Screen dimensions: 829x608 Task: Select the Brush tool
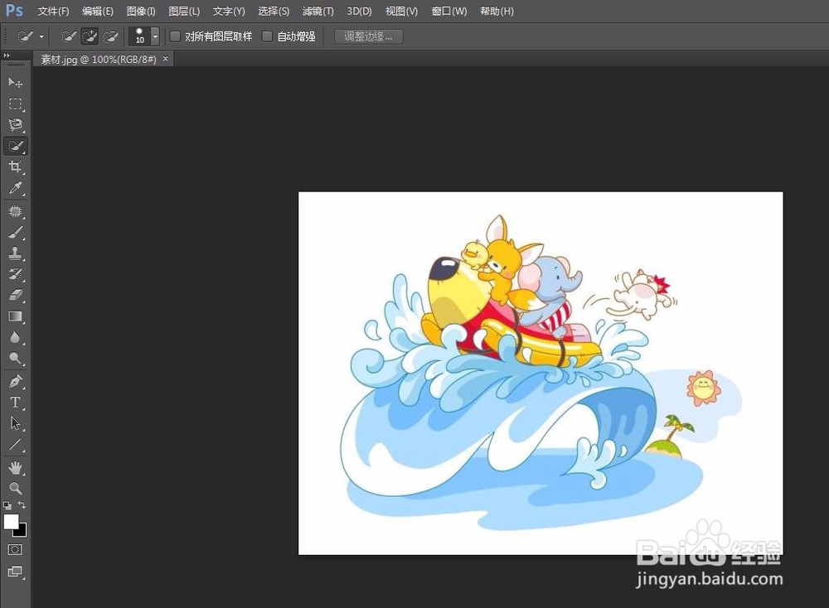pyautogui.click(x=15, y=232)
